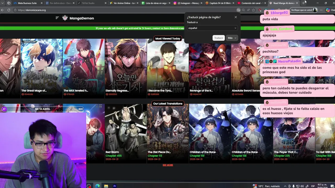The image size is (335, 188).
Task: Reload the page with the refresh icon
Action: pos(9,10)
